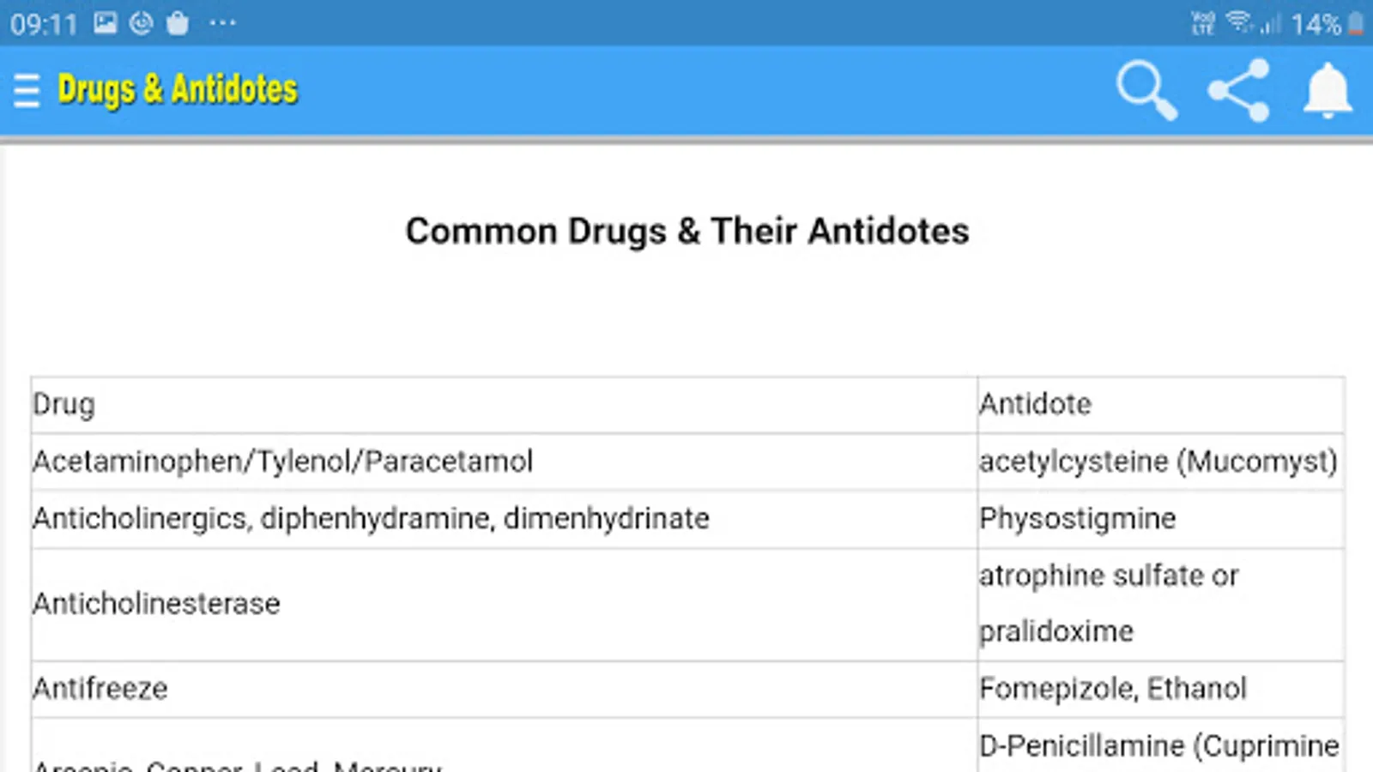Tap the shopping bag notification icon
The image size is (1373, 772).
pos(178,23)
